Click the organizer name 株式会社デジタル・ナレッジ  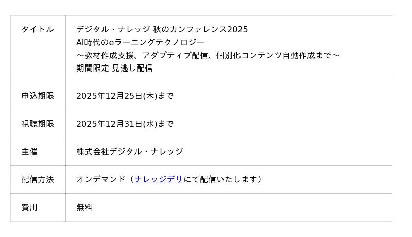(x=129, y=151)
